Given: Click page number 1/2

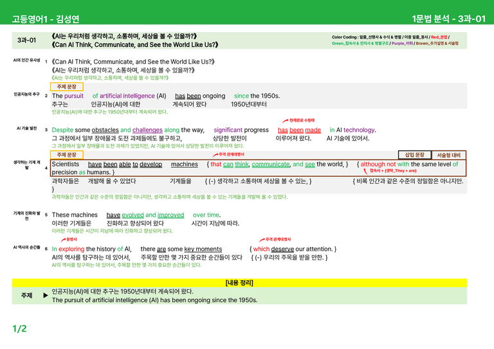Looking at the screenshot, I should click(19, 328).
